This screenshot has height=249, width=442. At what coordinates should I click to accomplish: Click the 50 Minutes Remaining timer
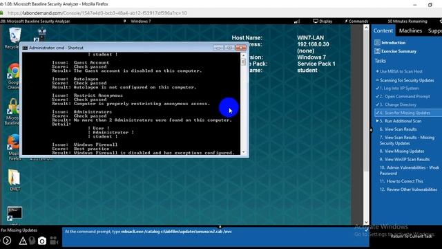pyautogui.click(x=407, y=21)
